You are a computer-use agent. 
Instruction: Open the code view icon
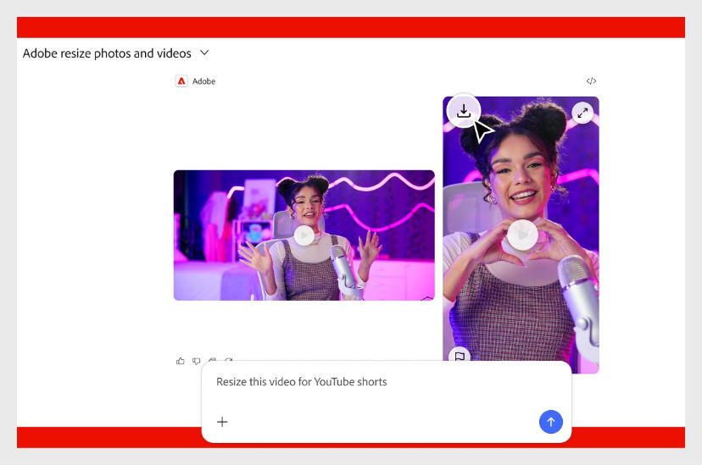tap(591, 81)
